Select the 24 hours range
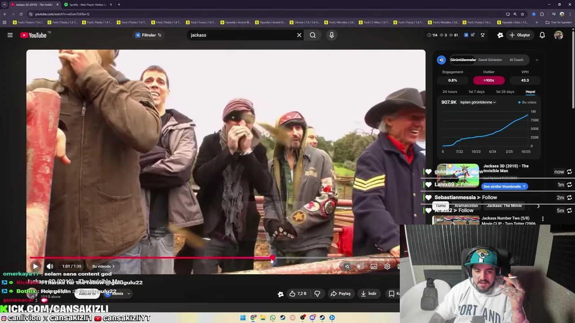Screen dimensions: 575x323 (450, 92)
